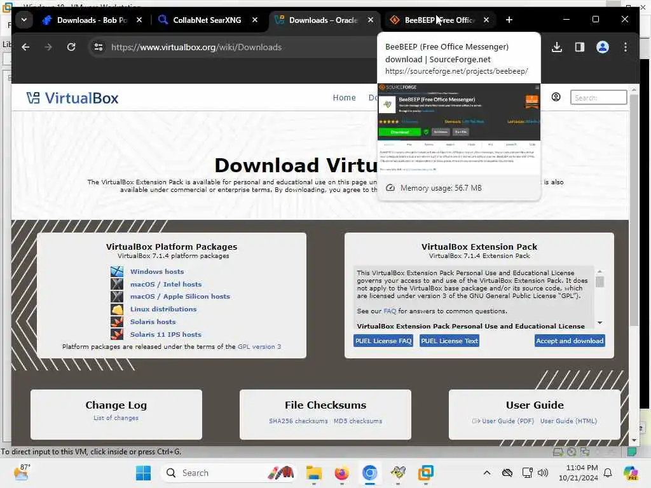Close the Downloads – Oracle tab

(x=371, y=20)
